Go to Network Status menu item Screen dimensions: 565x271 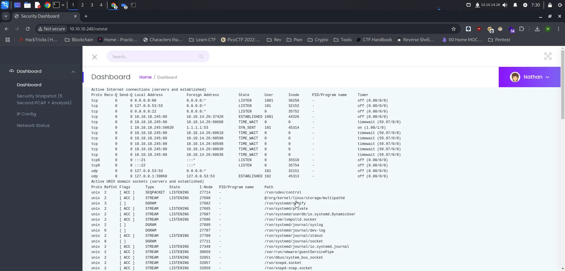pyautogui.click(x=33, y=125)
